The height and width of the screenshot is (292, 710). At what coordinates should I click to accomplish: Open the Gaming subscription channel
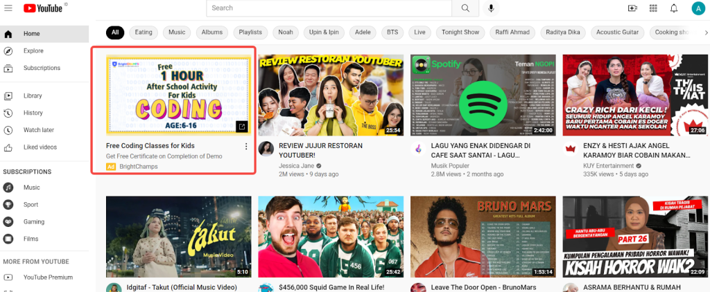click(44, 222)
